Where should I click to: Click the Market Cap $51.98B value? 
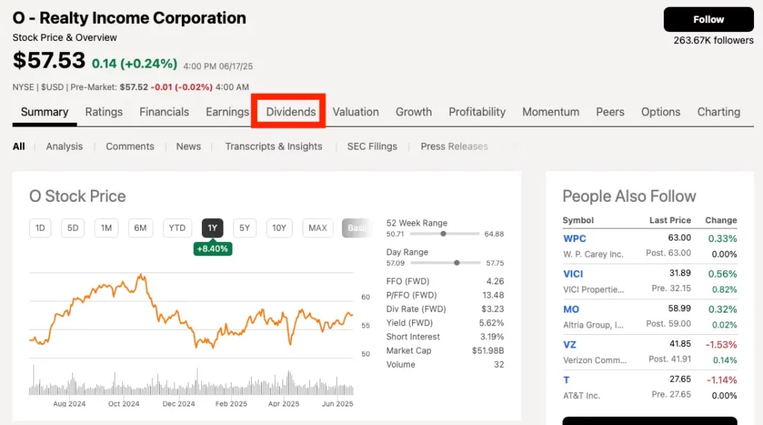tap(487, 351)
